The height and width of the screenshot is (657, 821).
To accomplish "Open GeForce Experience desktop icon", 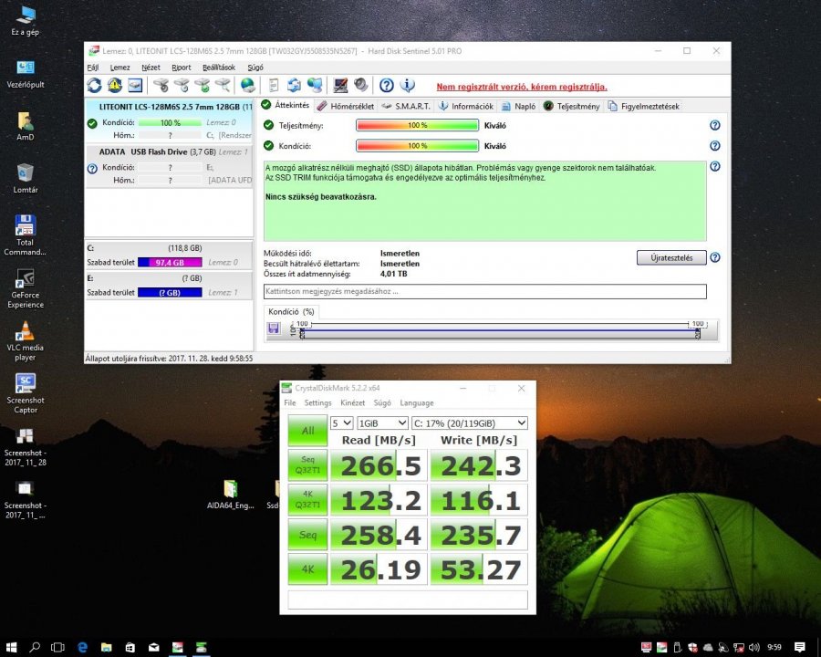I will (26, 288).
